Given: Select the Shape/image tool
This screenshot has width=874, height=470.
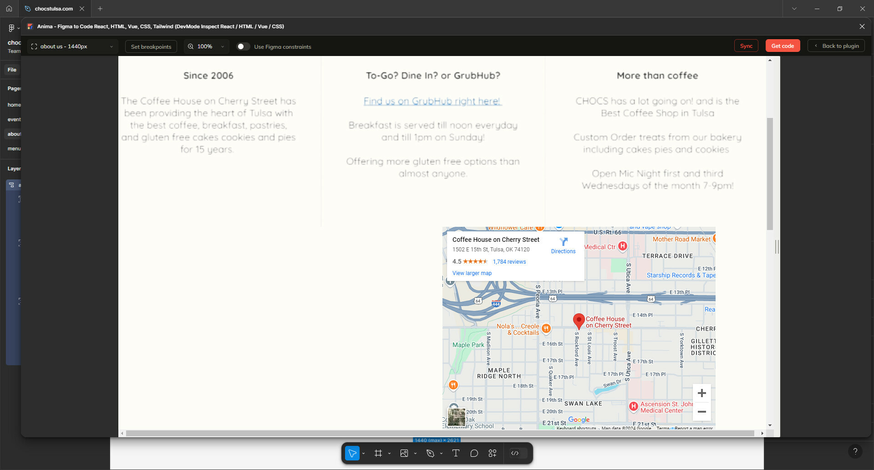Looking at the screenshot, I should click(404, 453).
